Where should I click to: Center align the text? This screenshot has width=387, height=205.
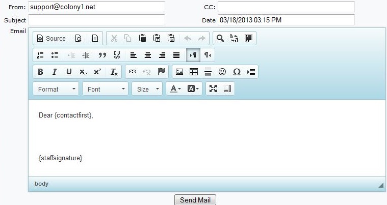pyautogui.click(x=148, y=55)
